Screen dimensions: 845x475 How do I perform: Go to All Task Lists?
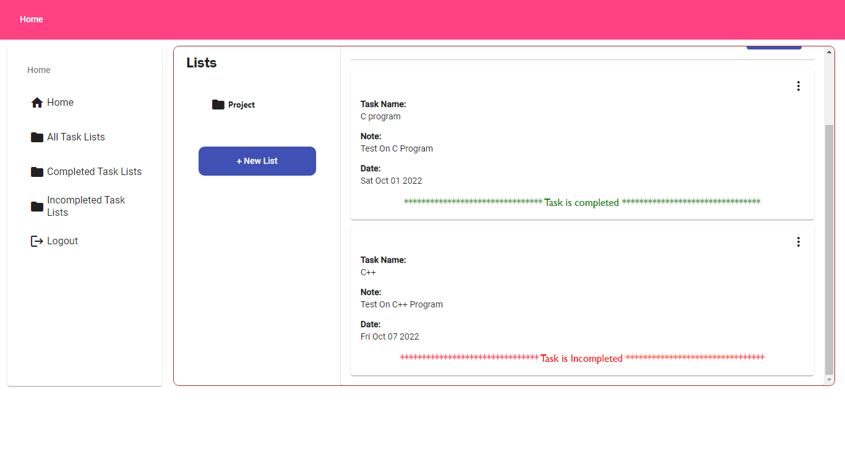click(75, 137)
